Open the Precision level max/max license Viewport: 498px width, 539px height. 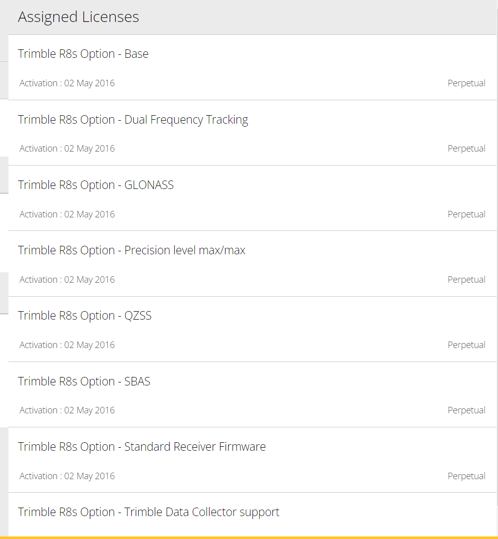252,264
